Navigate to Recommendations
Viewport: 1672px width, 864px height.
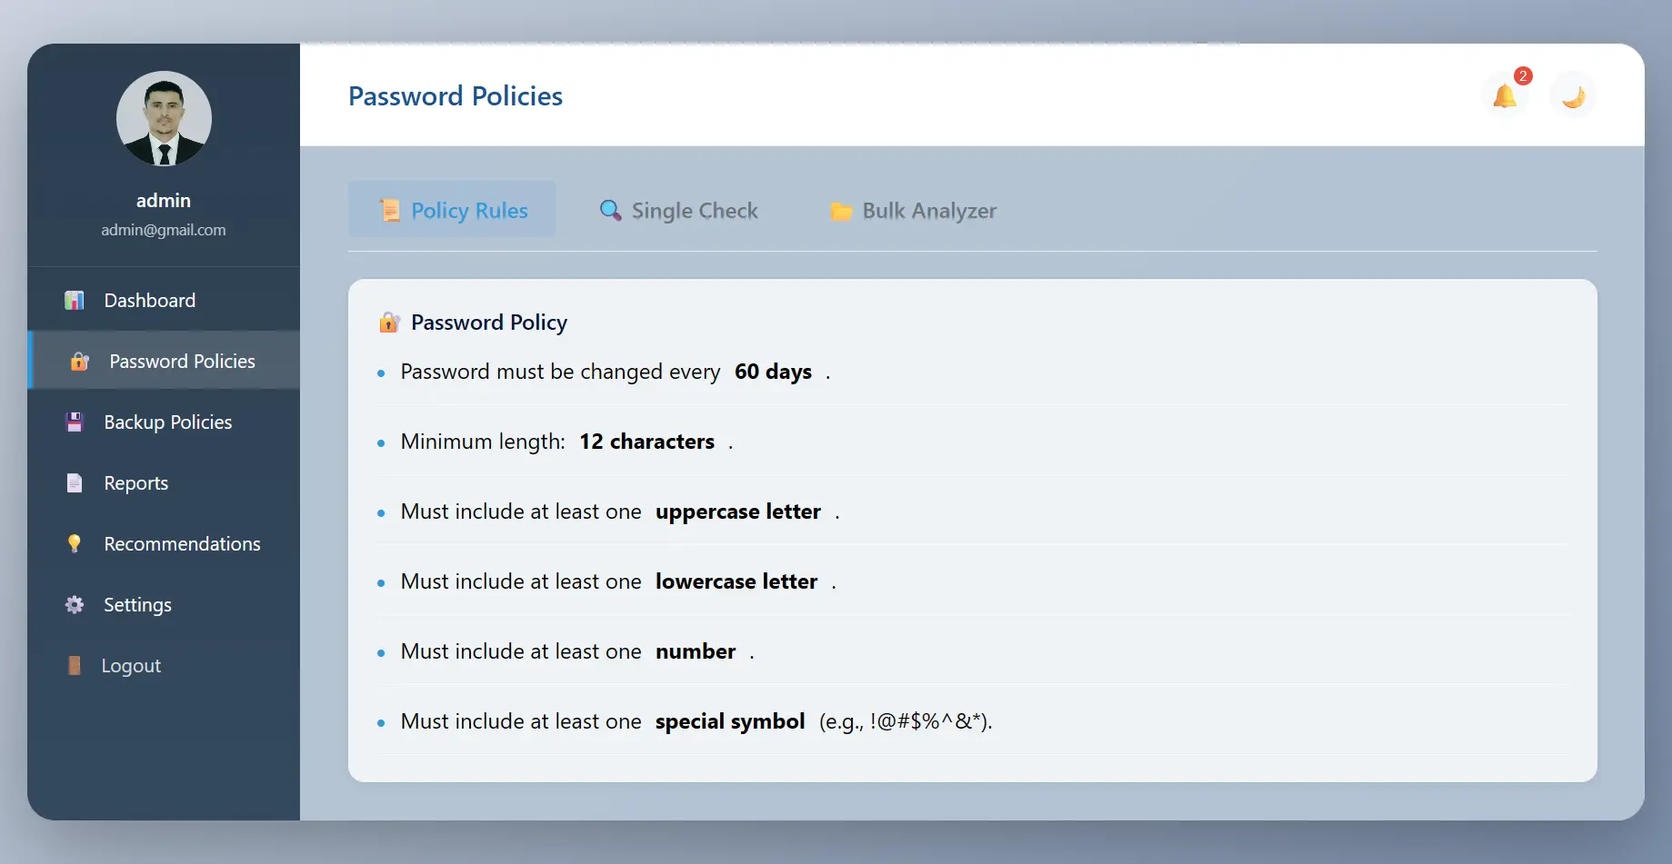pos(182,544)
